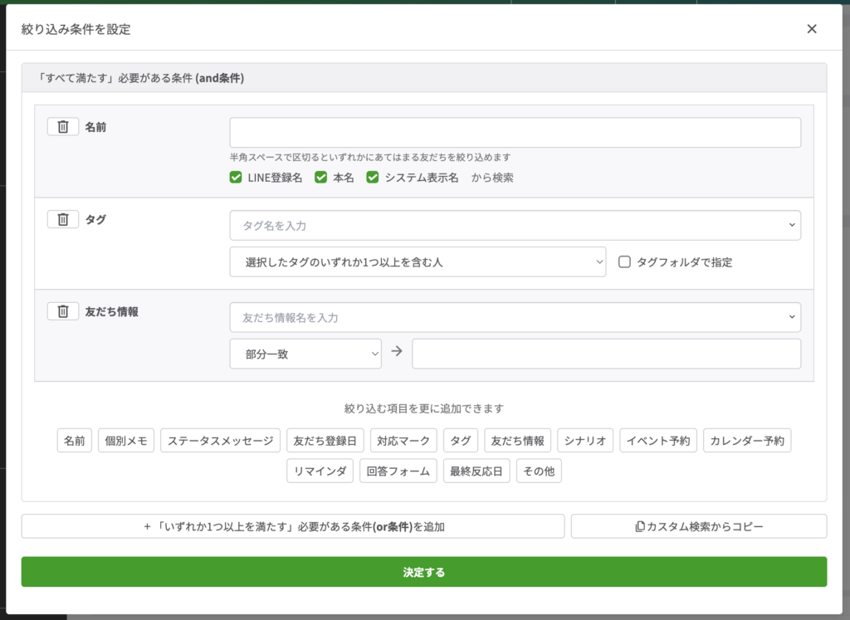The height and width of the screenshot is (620, 850).
Task: Uncheck the LINE登録名 checkbox
Action: pos(236,178)
